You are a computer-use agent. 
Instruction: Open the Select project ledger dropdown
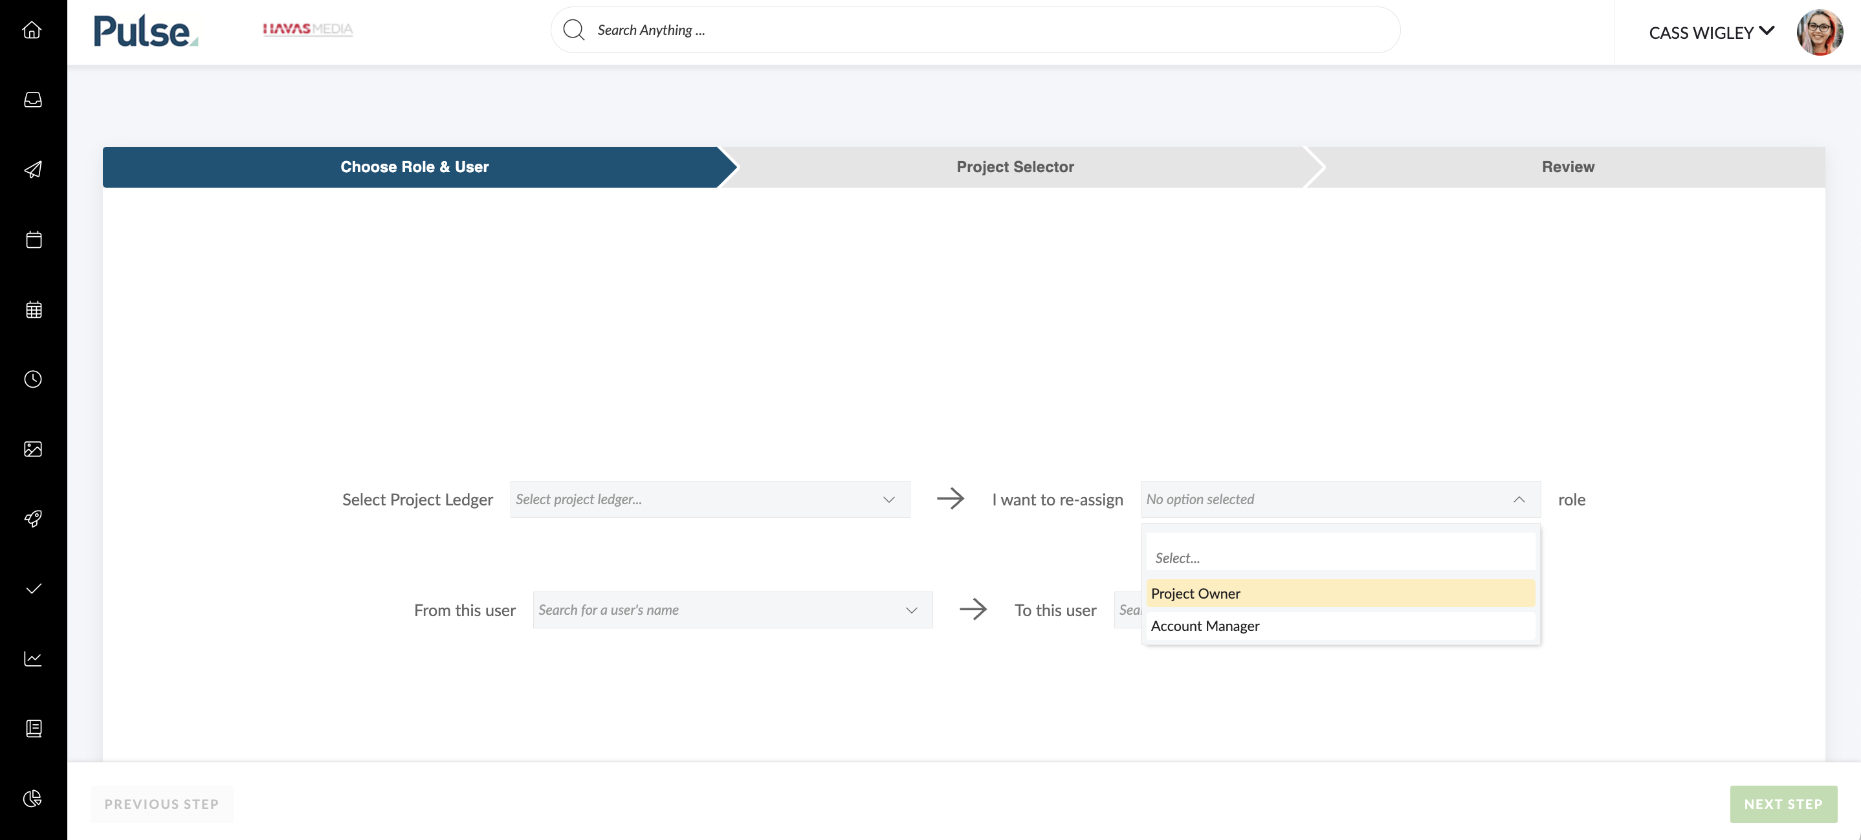tap(709, 499)
